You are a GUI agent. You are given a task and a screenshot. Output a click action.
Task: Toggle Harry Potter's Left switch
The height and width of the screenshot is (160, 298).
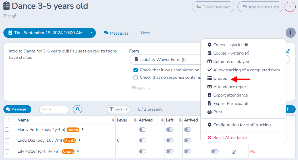click(170, 130)
